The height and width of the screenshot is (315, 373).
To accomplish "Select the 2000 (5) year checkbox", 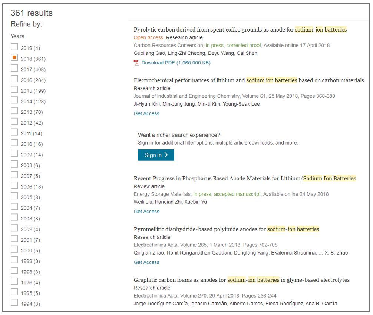I will point(14,249).
